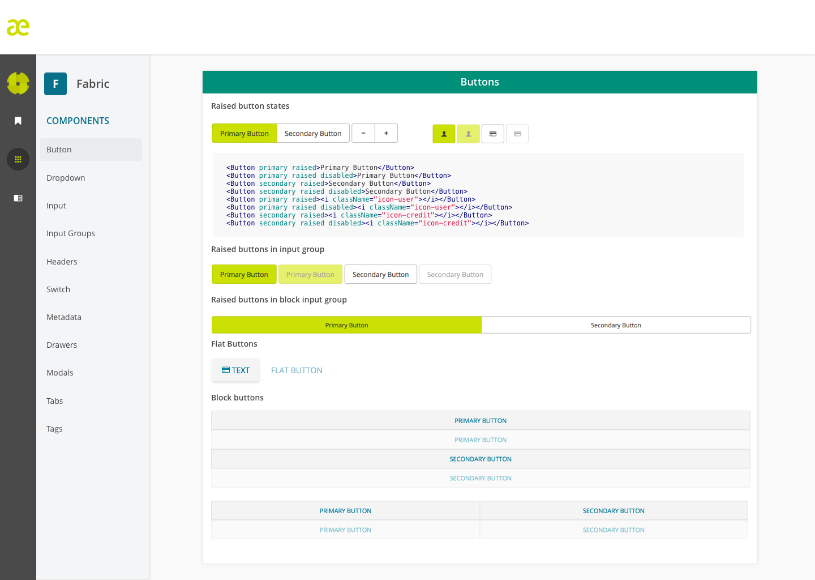Click disabled Primary Button in input group
815x580 pixels.
tap(310, 274)
